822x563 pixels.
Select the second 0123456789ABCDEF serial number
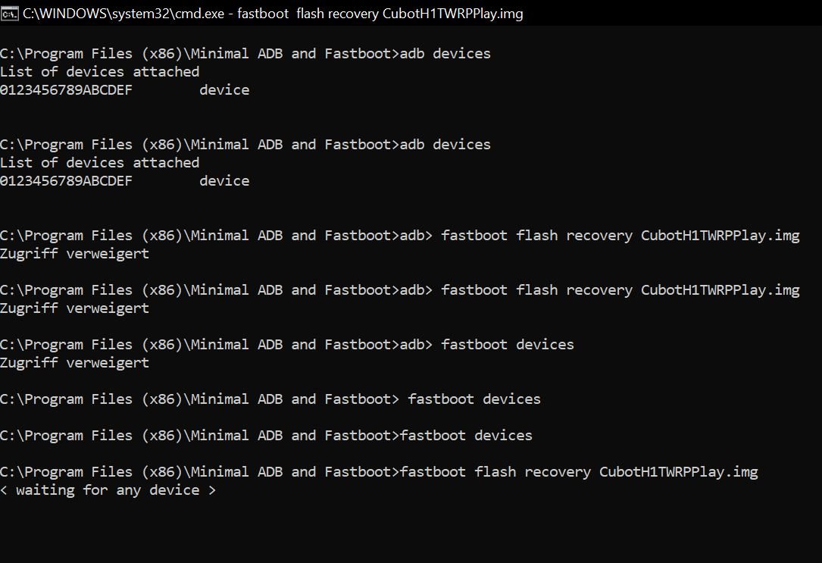pyautogui.click(x=66, y=181)
